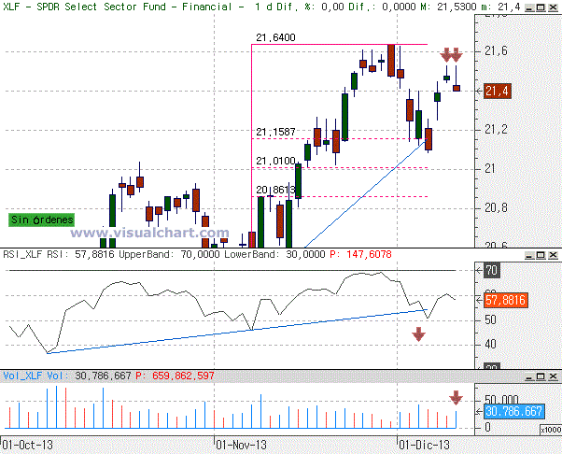Click the 01-Oct-13 date label

(28, 445)
